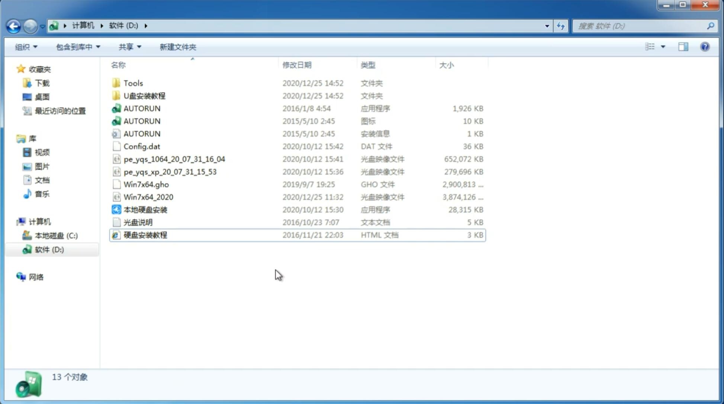
Task: Open Config.dat configuration file
Action: [x=142, y=146]
